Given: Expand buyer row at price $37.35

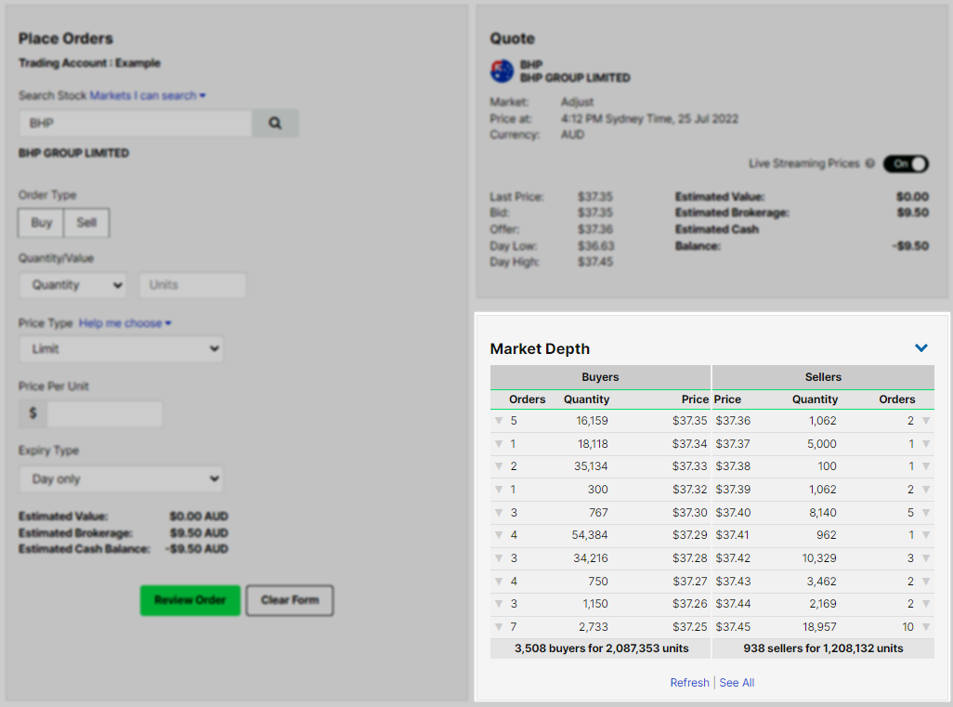Looking at the screenshot, I should point(499,421).
